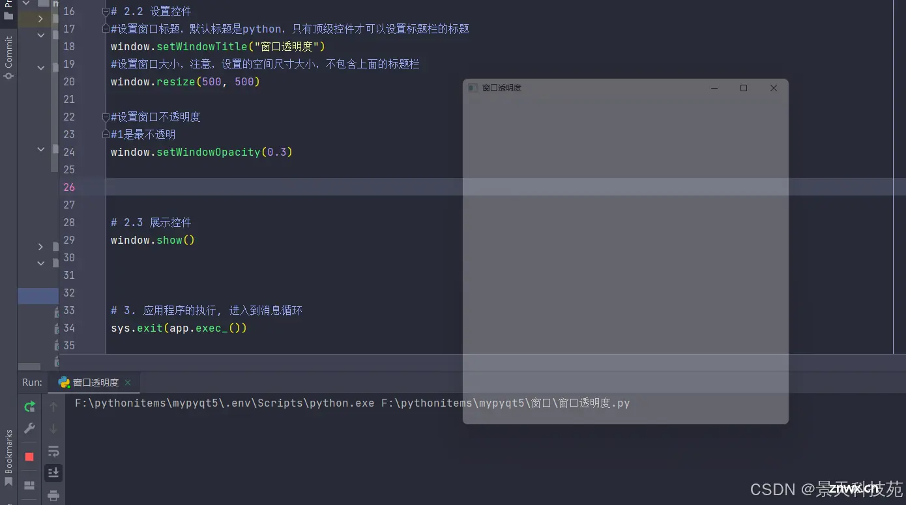
Task: Close the 窗口透明度 PyQt window
Action: (x=774, y=88)
